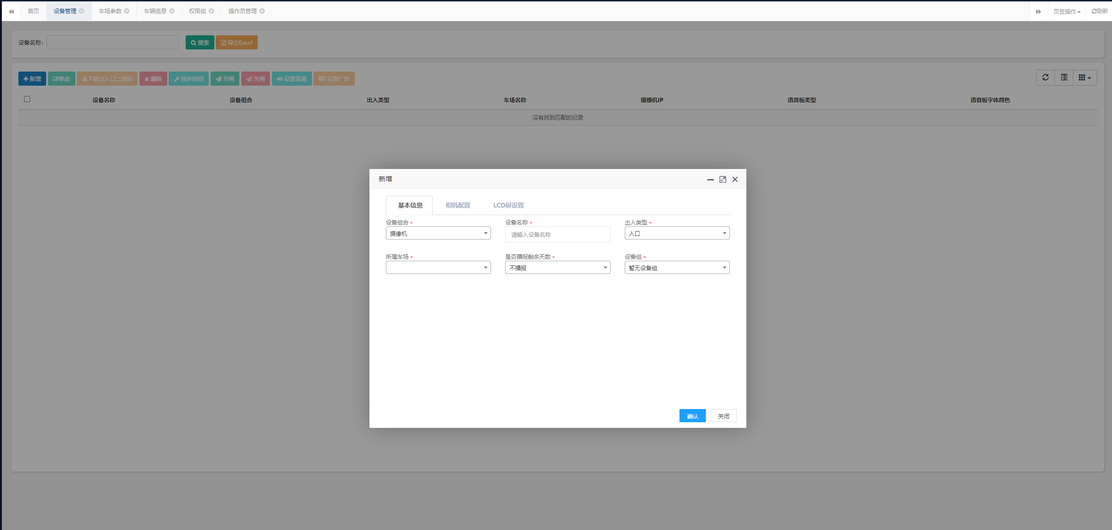Click the 开闸 button
This screenshot has width=1112, height=530.
point(225,79)
